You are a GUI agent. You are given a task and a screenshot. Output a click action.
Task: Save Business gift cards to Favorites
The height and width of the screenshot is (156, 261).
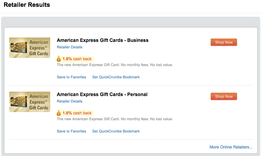(71, 77)
